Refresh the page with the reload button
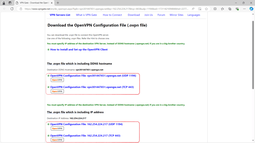The height and width of the screenshot is (143, 255). tap(12, 9)
